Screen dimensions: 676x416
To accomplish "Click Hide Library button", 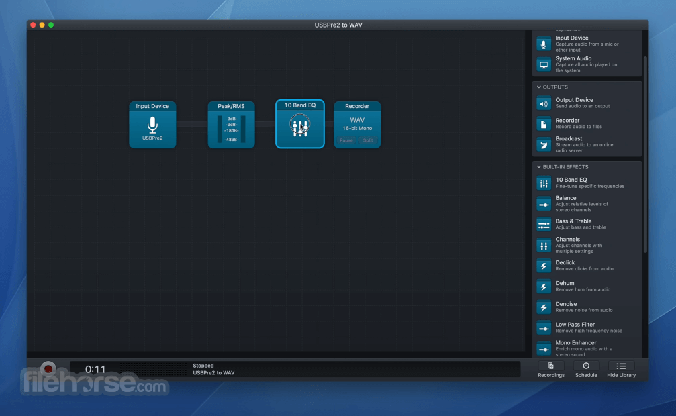I will coord(621,370).
